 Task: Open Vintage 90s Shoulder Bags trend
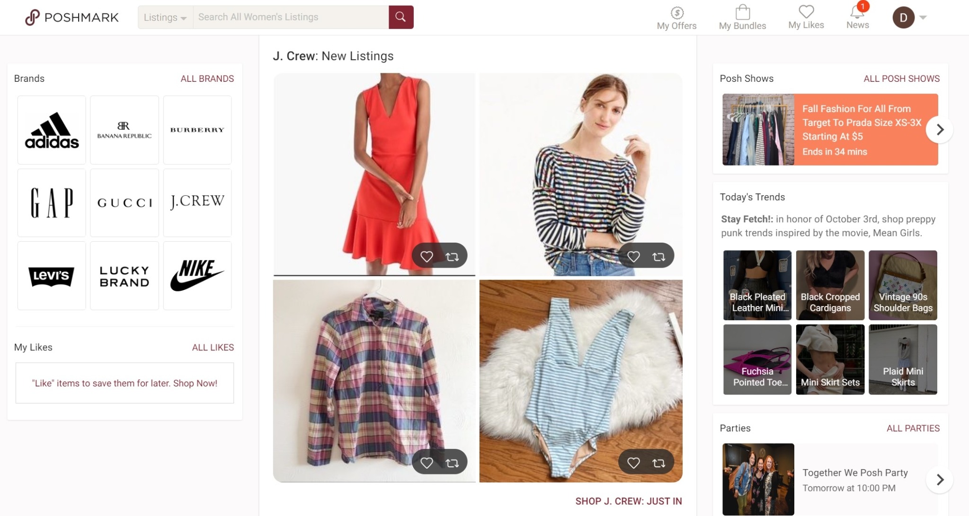pos(902,285)
